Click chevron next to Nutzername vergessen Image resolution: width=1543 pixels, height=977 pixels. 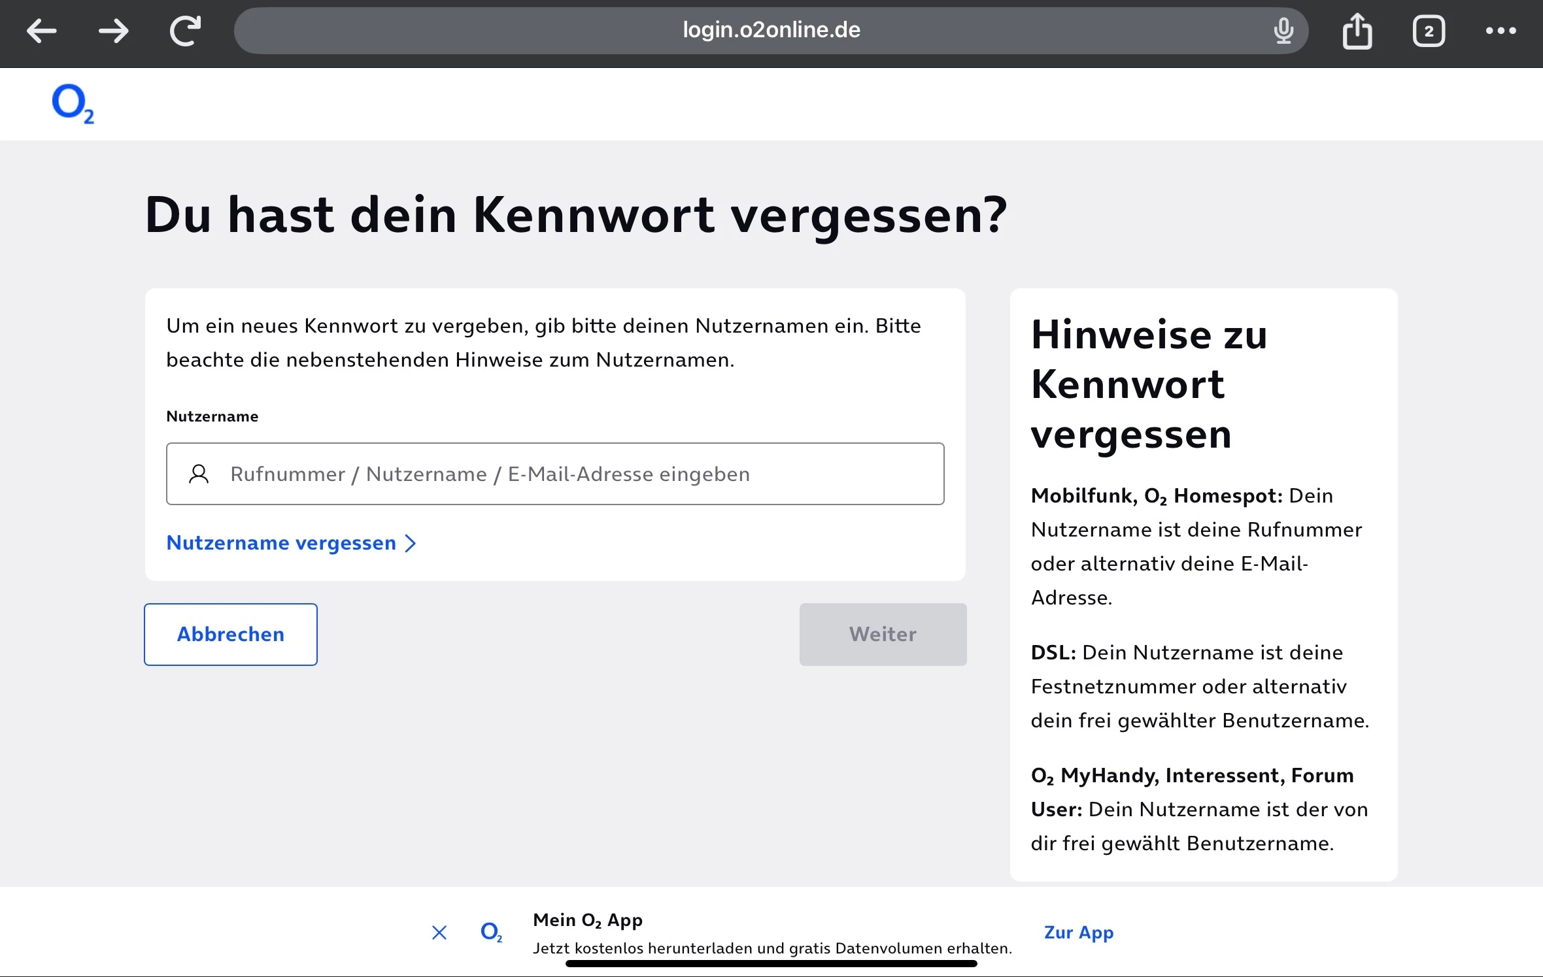point(411,543)
